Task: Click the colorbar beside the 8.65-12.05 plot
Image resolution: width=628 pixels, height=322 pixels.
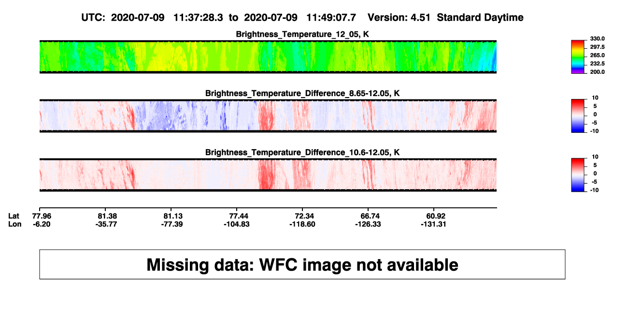Action: pos(578,116)
